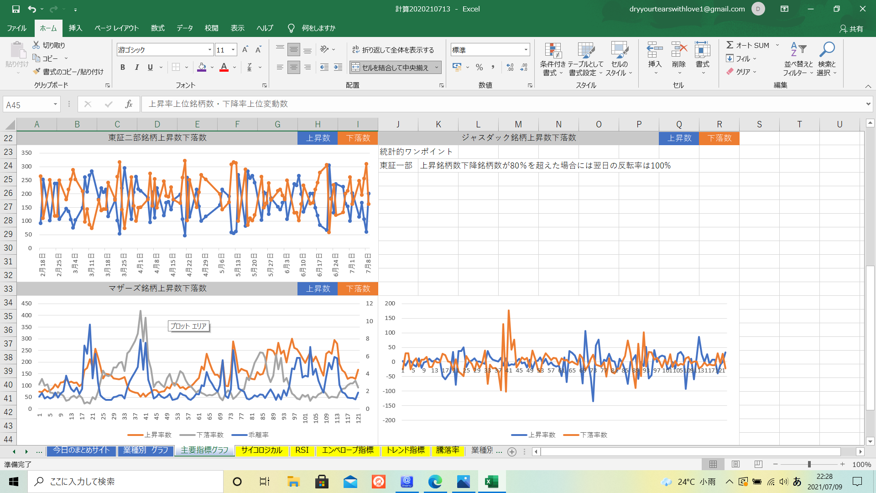Expand the number format dropdown
The width and height of the screenshot is (876, 493).
(526, 50)
